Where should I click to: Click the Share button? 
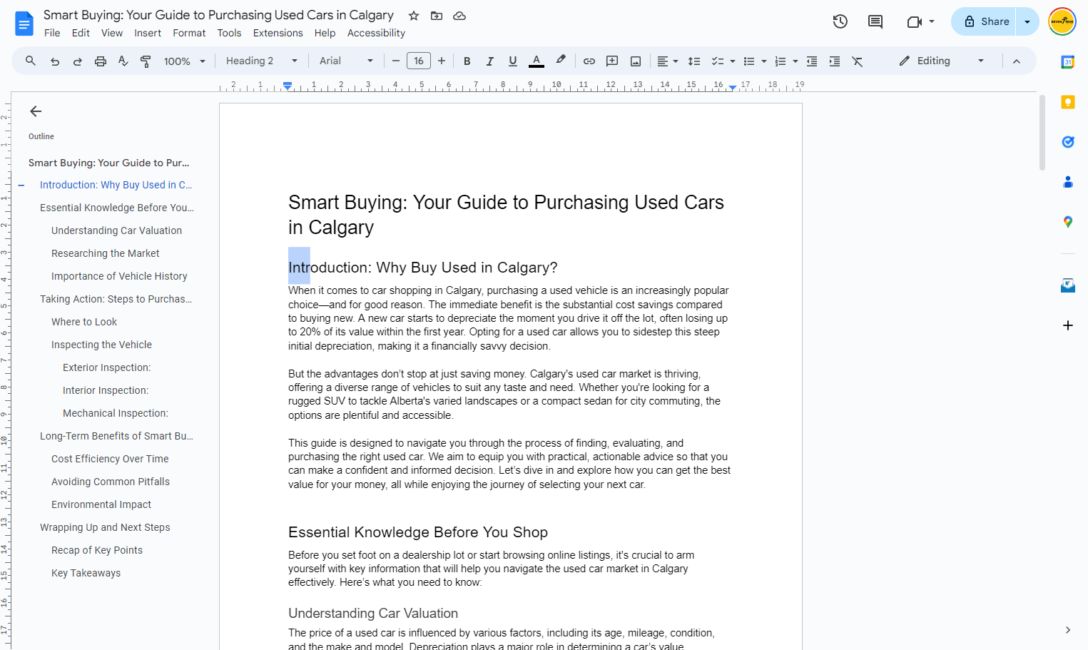(985, 21)
